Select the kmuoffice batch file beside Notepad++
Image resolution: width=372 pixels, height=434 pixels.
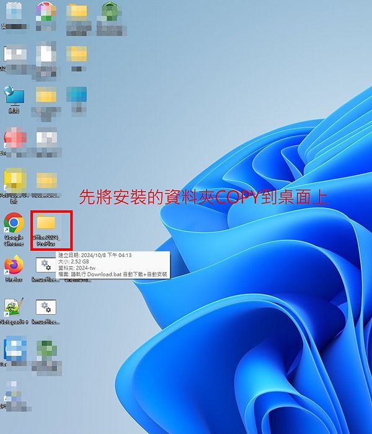[x=46, y=307]
